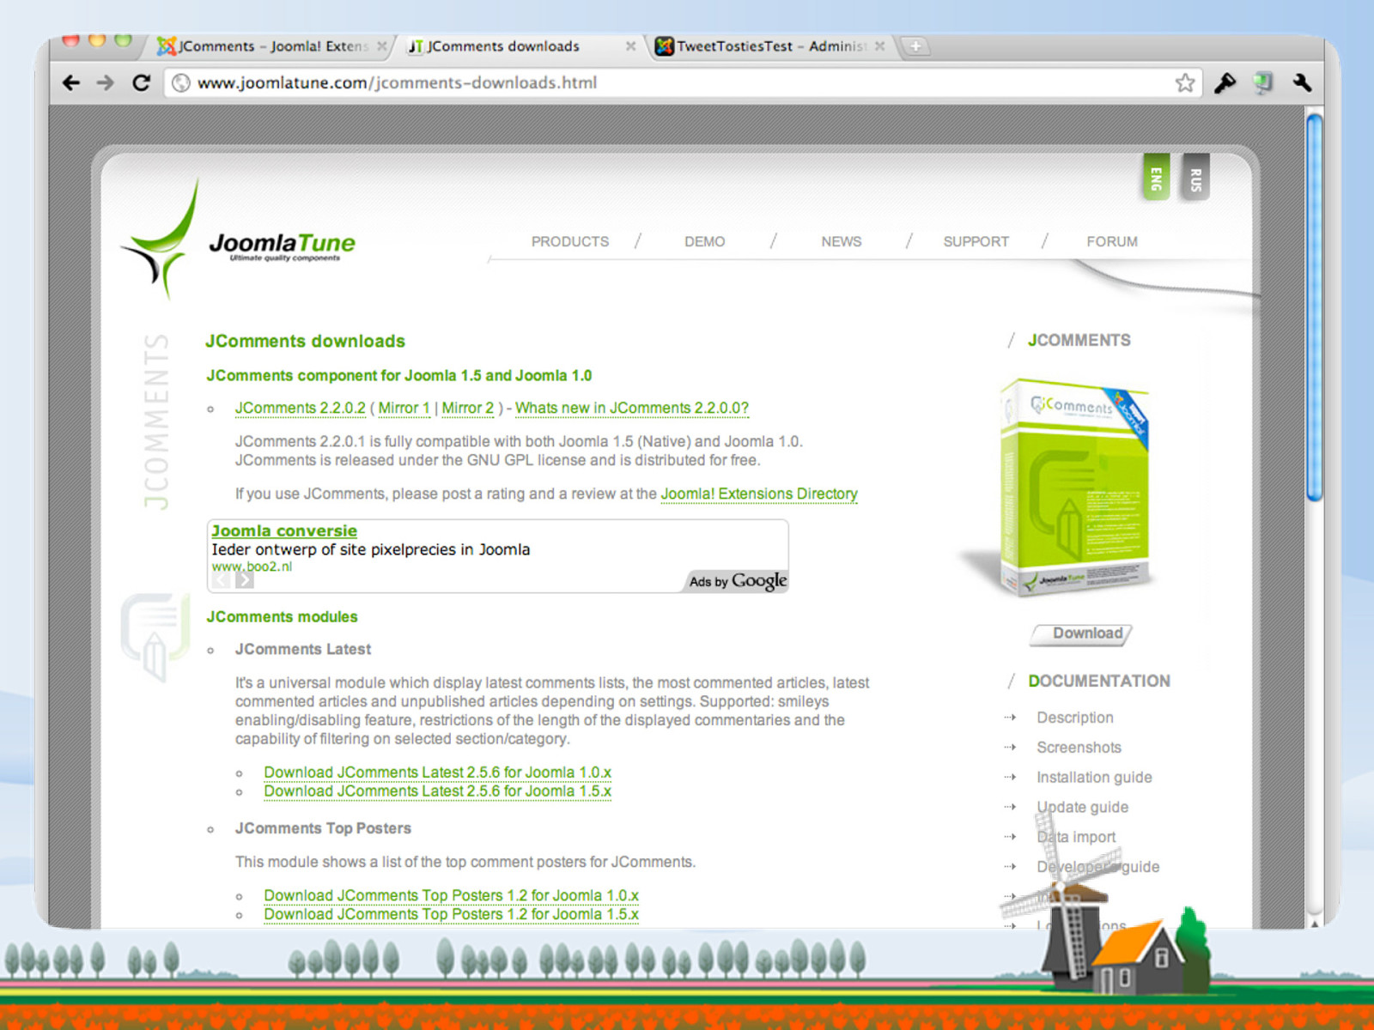
Task: Click the blue vertical scrollbar thumb
Action: [1314, 306]
